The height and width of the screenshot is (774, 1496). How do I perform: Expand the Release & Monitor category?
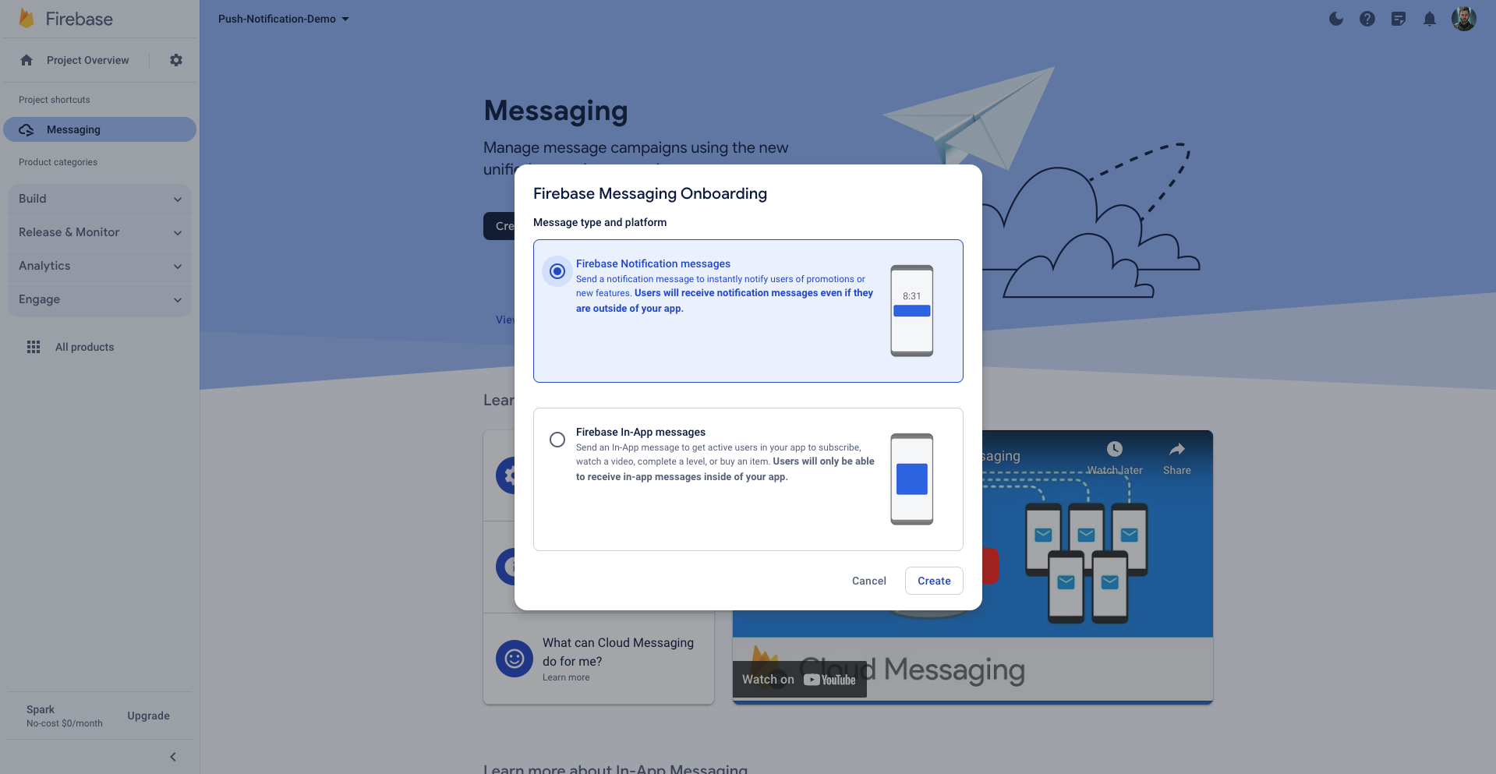[x=100, y=232]
